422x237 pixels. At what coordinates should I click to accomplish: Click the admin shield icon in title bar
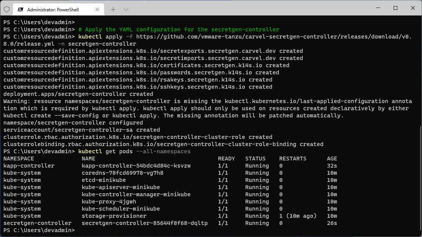pos(6,9)
